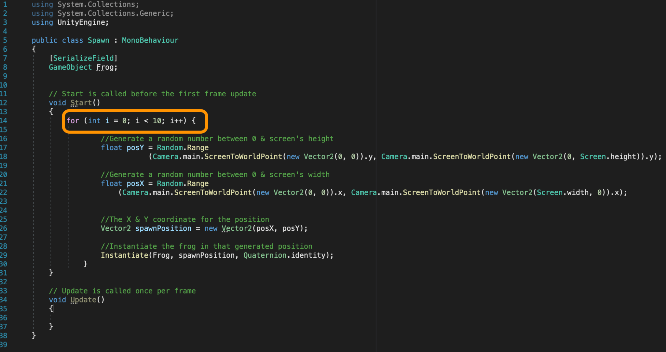Click the 'for' keyword of the loop
The height and width of the screenshot is (352, 666).
click(x=73, y=121)
